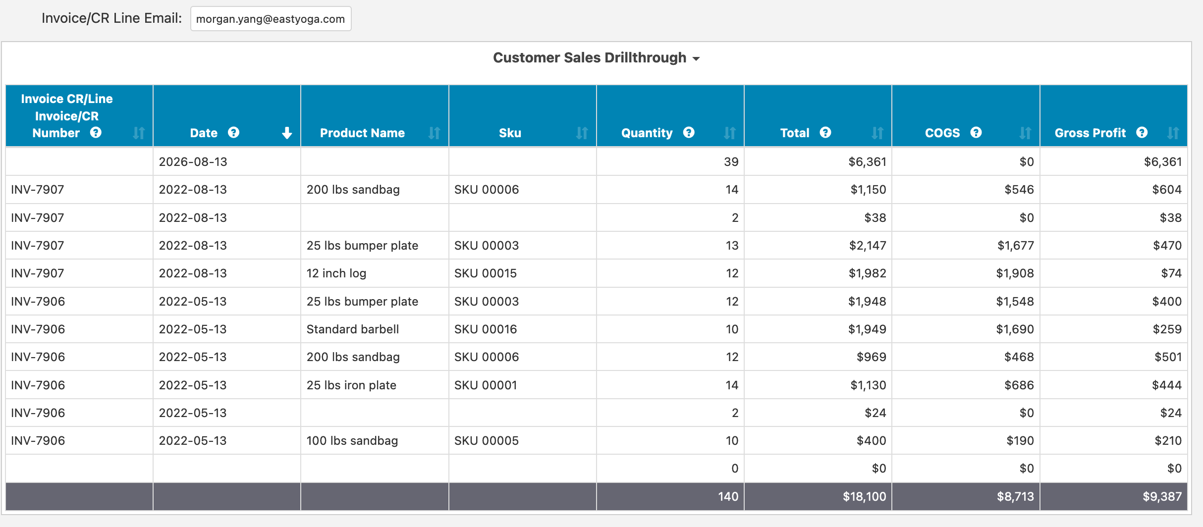The height and width of the screenshot is (527, 1203).
Task: Click the Total column sort icon
Action: click(877, 133)
